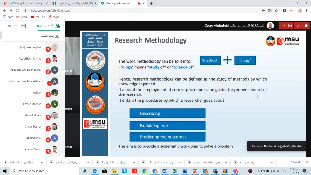This screenshot has height=175, width=311.
Task: Click the camera indicator icon in address bar
Action: coord(263,10)
